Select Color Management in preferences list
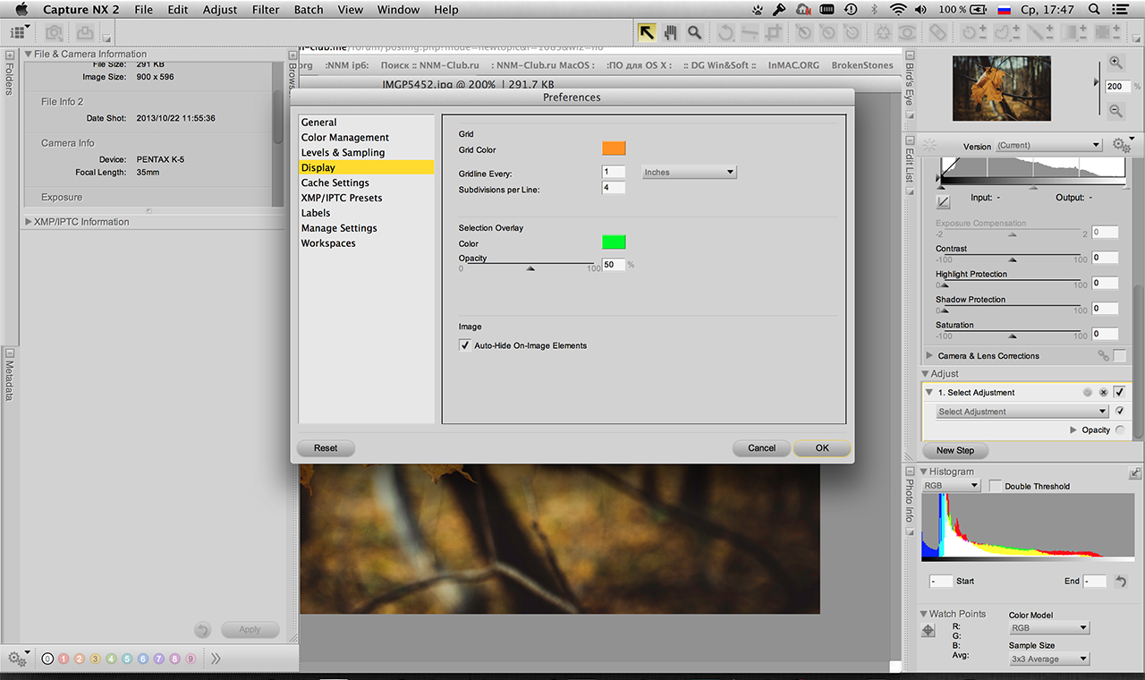Image resolution: width=1145 pixels, height=680 pixels. (344, 138)
